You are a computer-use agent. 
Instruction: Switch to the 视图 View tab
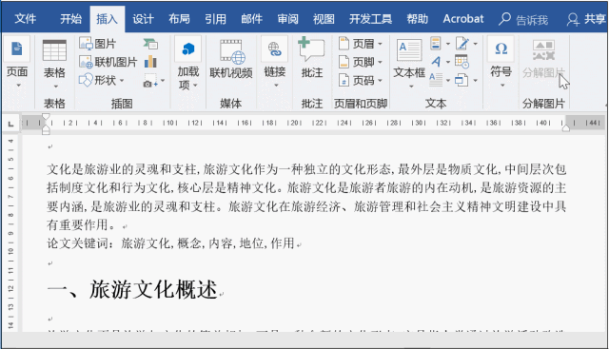[x=324, y=19]
